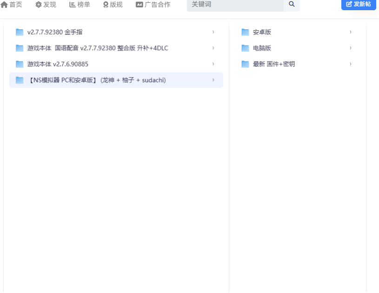Image resolution: width=379 pixels, height=293 pixels.
Task: Click the home icon beside 首页
Action: [4, 5]
